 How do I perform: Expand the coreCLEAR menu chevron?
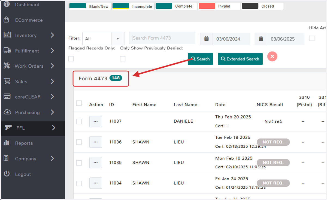[52, 96]
